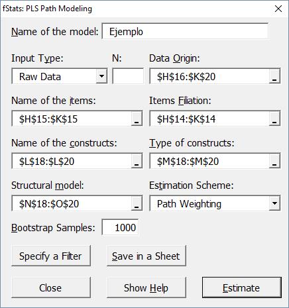Click the Save in a Sheet button
The image size is (289, 308).
coord(146,256)
